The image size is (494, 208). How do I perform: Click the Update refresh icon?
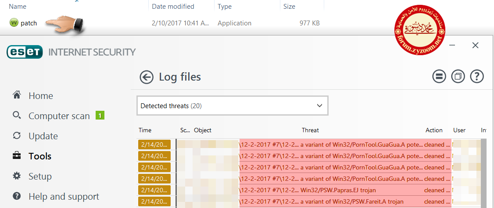tap(17, 136)
